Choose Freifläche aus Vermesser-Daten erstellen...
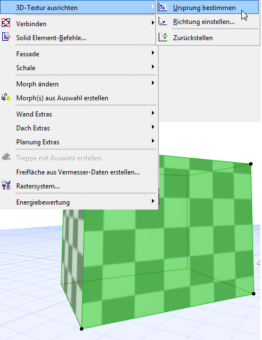Viewport: 262px width, 340px height. (x=78, y=172)
